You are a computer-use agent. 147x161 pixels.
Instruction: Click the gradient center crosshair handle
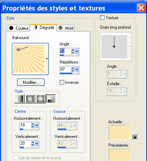click(x=18, y=50)
